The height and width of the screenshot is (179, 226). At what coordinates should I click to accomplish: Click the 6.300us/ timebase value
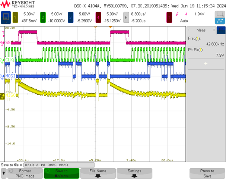[139, 14]
